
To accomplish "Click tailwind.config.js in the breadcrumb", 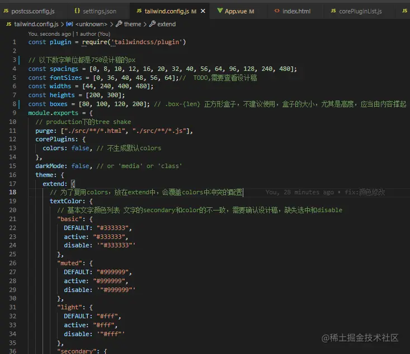I will [36, 24].
